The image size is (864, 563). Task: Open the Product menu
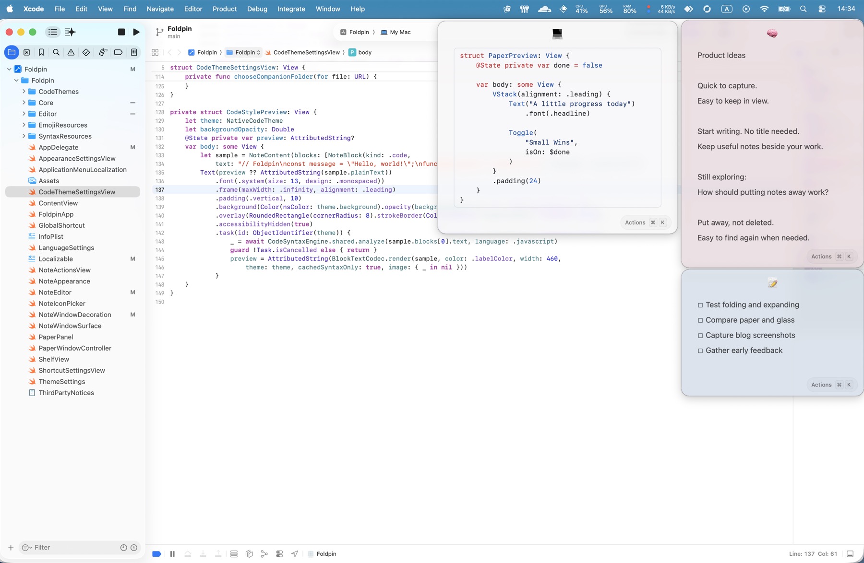point(225,9)
